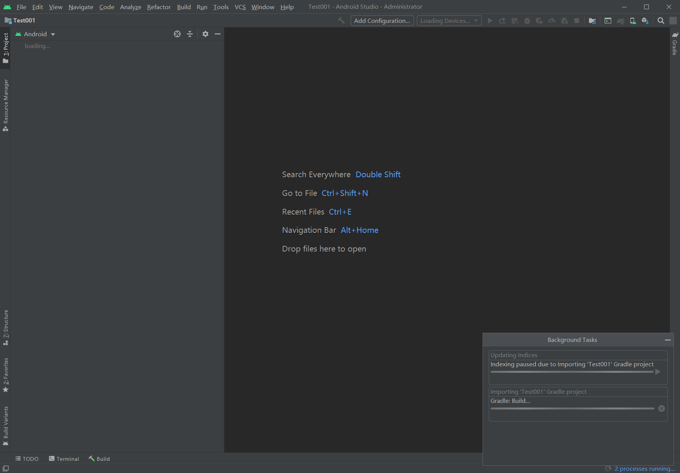This screenshot has height=473, width=680.
Task: Cancel the Gradle project import task
Action: (662, 408)
